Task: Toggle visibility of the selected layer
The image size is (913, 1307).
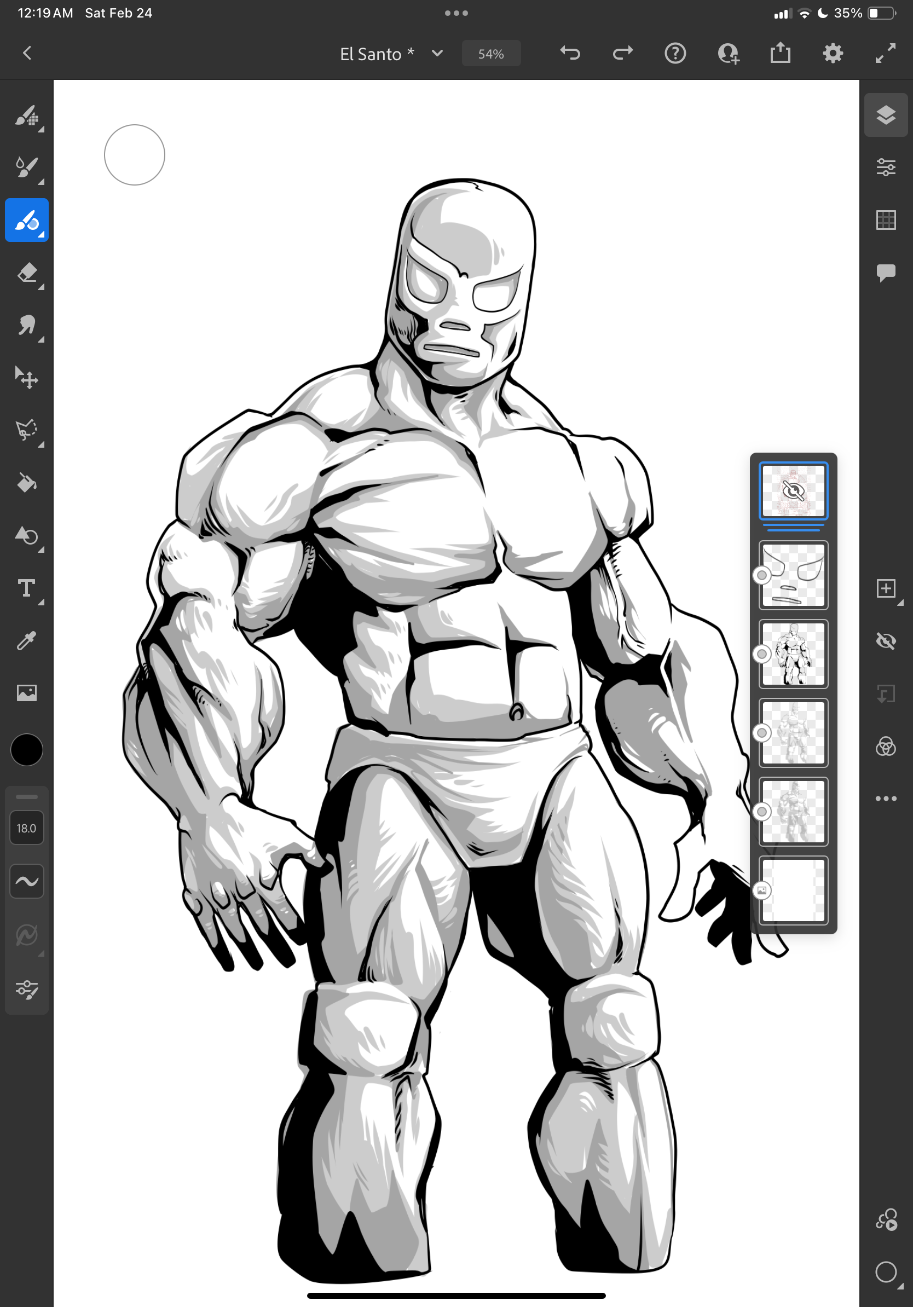Action: coord(886,641)
